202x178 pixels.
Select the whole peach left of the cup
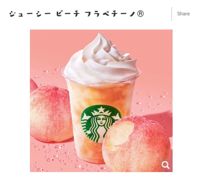click(x=51, y=114)
